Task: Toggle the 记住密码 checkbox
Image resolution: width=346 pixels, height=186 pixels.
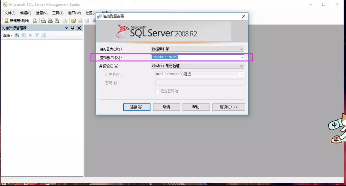Action: (x=157, y=91)
